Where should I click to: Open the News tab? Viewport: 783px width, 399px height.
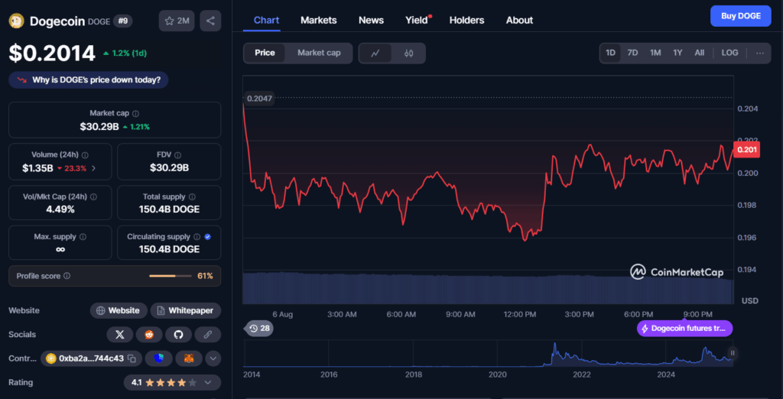[x=371, y=21]
